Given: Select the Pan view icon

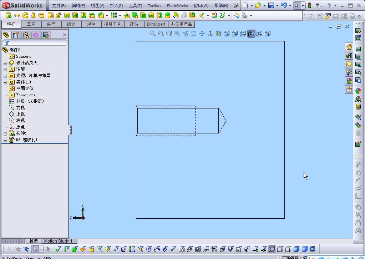Looking at the screenshot, I should pyautogui.click(x=202, y=34).
